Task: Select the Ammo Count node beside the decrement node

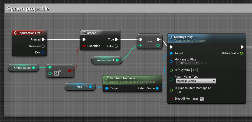Action: point(106,60)
